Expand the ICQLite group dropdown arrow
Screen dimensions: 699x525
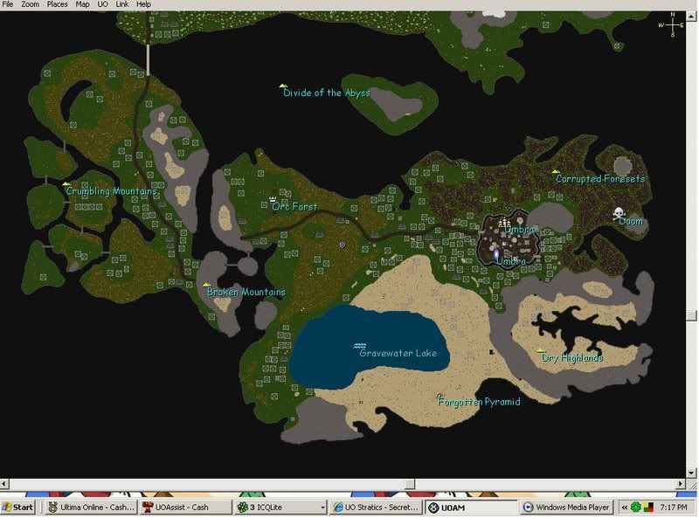pyautogui.click(x=322, y=508)
